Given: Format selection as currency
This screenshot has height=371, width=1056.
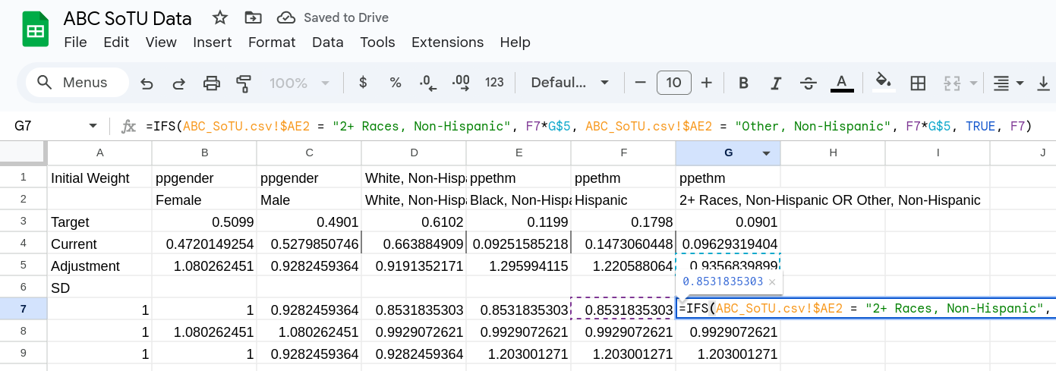Looking at the screenshot, I should click(363, 83).
